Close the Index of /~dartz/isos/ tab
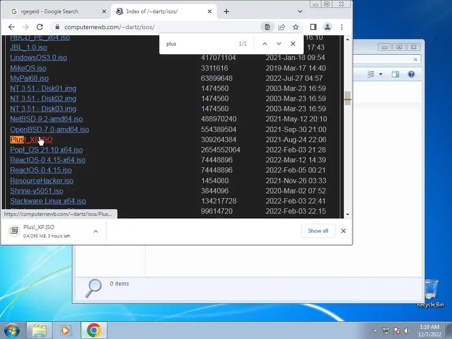The width and height of the screenshot is (452, 339). tap(210, 11)
